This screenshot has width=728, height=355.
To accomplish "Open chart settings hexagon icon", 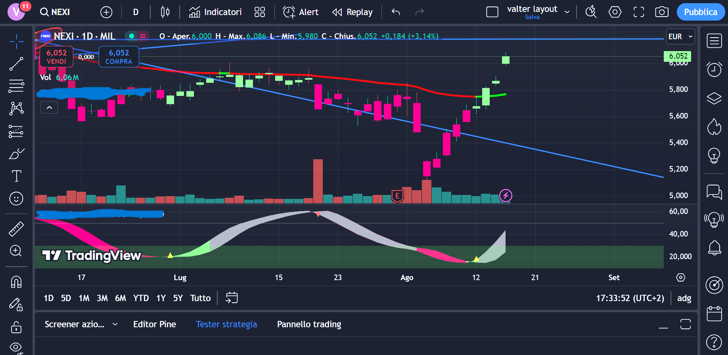I will click(615, 12).
